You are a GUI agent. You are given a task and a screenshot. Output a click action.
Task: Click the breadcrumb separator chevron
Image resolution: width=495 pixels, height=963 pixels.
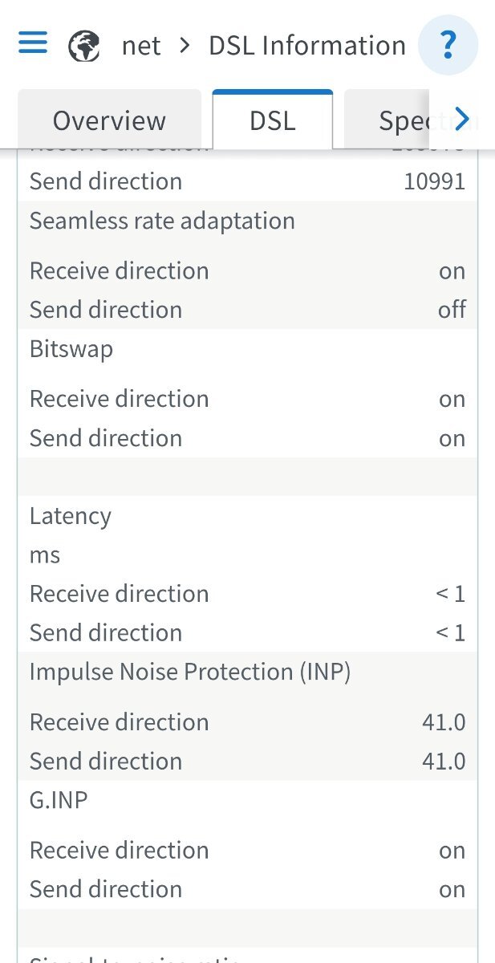click(185, 46)
